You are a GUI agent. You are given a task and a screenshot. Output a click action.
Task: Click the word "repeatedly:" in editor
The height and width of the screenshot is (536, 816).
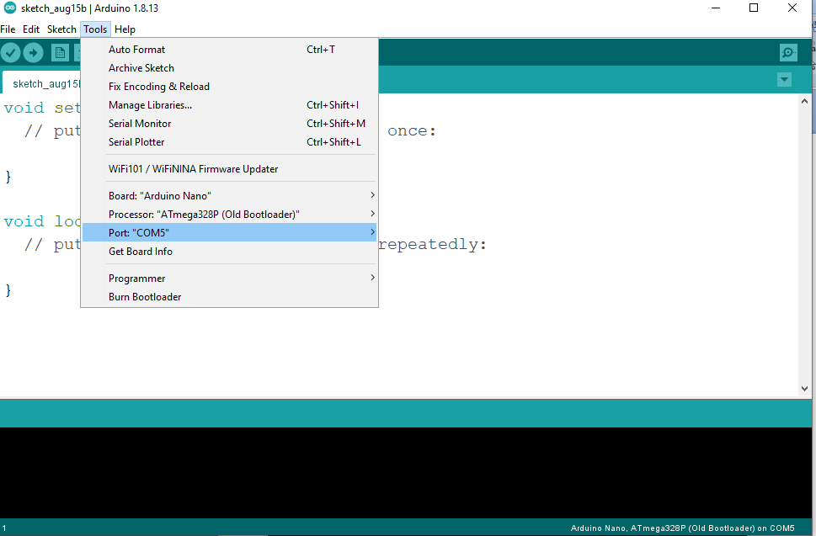click(x=433, y=244)
